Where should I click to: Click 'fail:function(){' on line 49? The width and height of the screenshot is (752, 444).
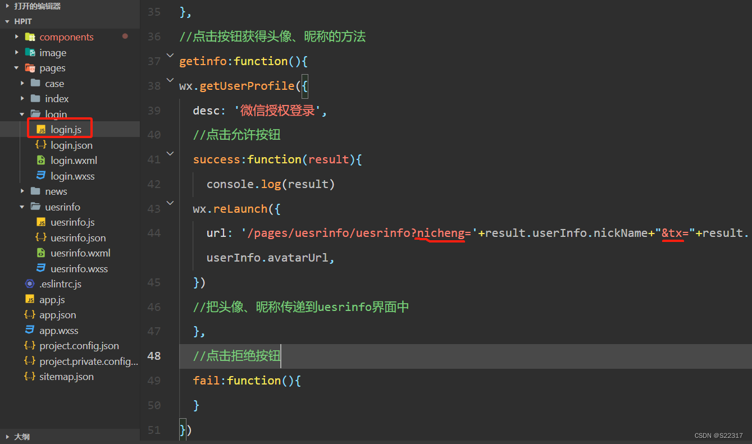pos(247,381)
